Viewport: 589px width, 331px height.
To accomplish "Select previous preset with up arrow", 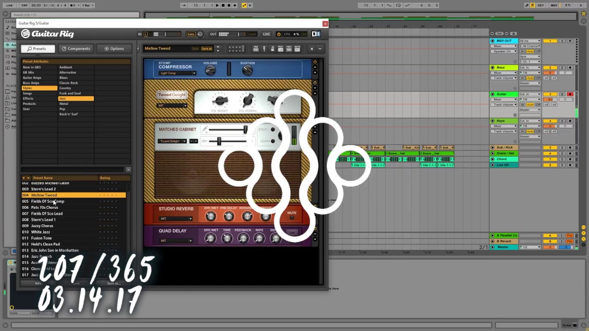I will [218, 46].
